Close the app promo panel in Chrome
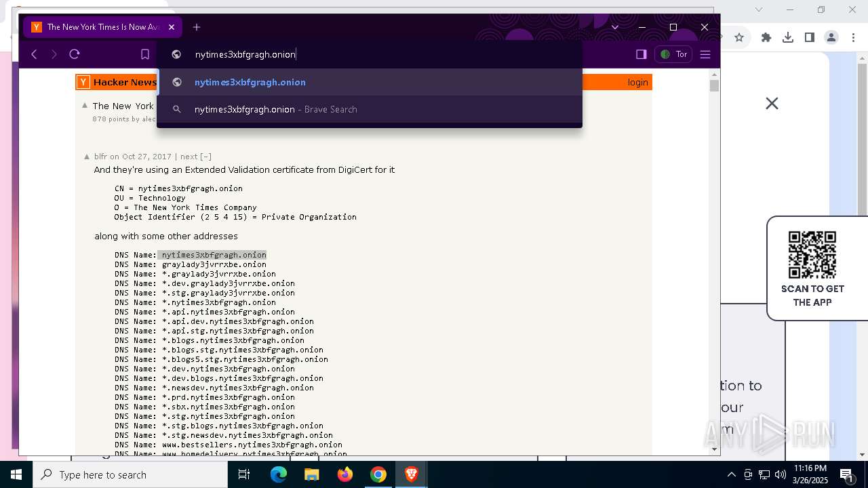Image resolution: width=868 pixels, height=488 pixels. point(772,104)
